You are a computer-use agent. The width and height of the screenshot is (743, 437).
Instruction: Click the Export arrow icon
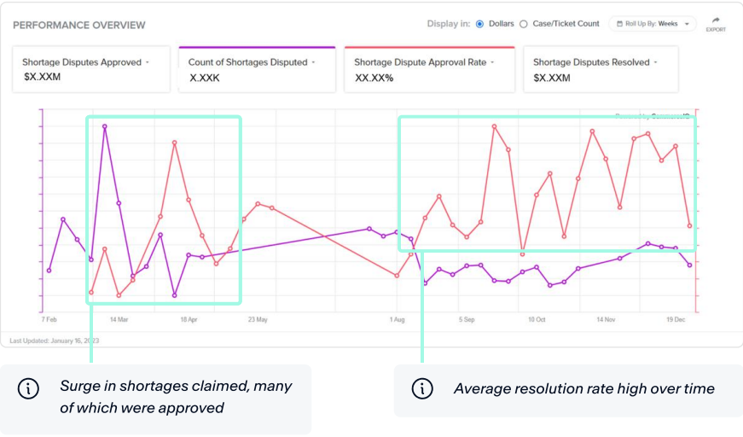tap(716, 20)
